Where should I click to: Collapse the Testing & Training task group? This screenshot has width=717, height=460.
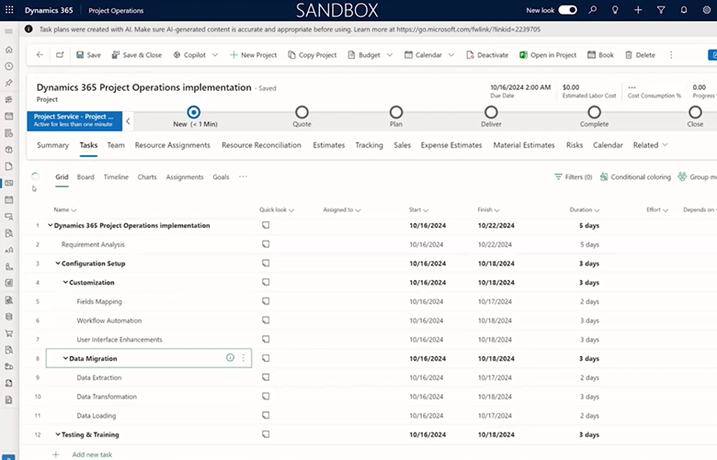coord(58,434)
